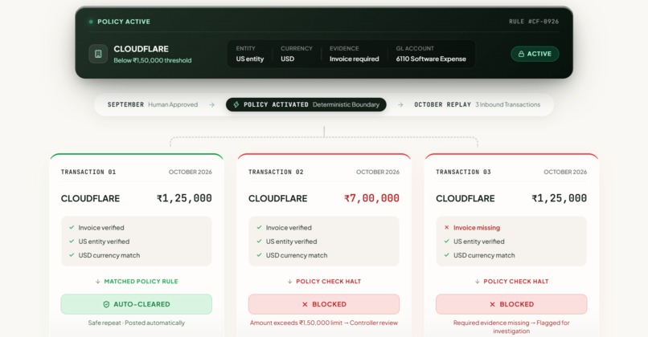Click OCTOBER 2026 date in Transaction 03
Viewport: 648px width, 337px height.
coord(565,172)
